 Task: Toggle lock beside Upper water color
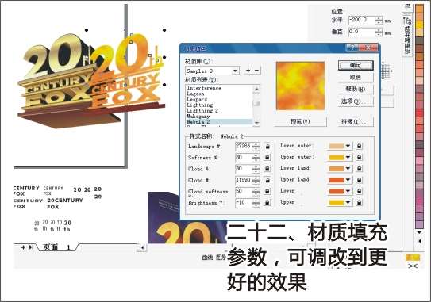[x=359, y=157]
